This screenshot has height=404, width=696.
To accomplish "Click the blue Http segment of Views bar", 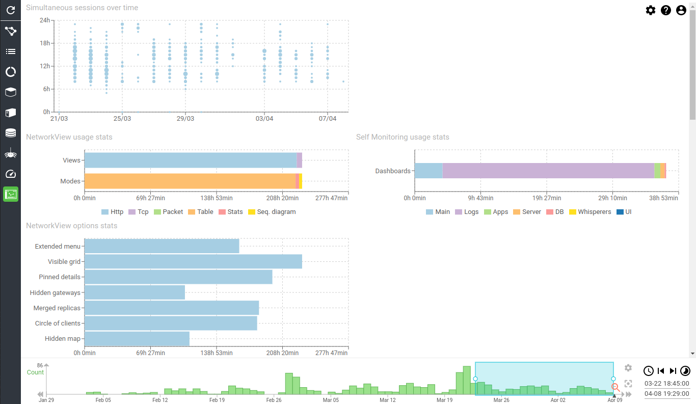I will coord(191,160).
